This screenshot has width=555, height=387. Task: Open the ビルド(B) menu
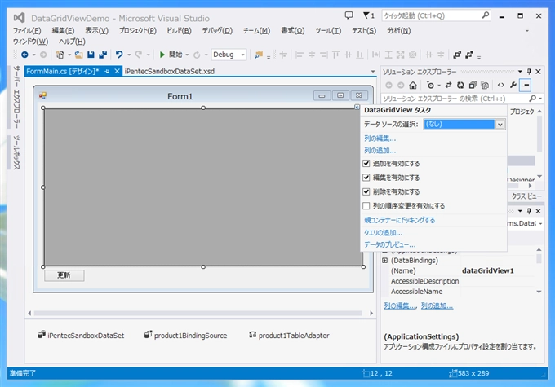179,31
